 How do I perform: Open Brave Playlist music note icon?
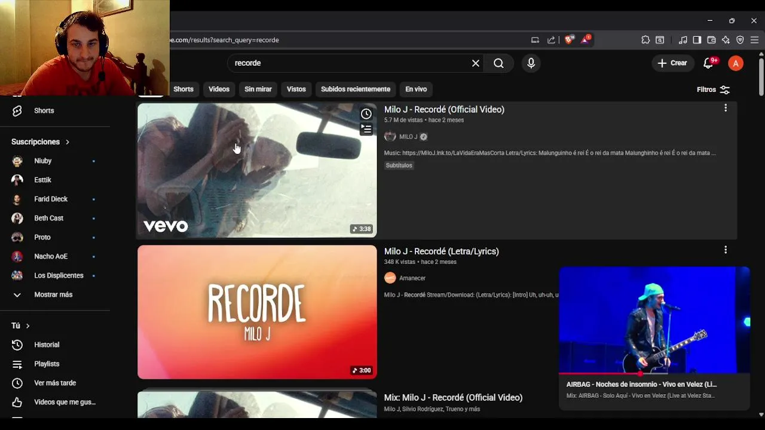pyautogui.click(x=683, y=40)
